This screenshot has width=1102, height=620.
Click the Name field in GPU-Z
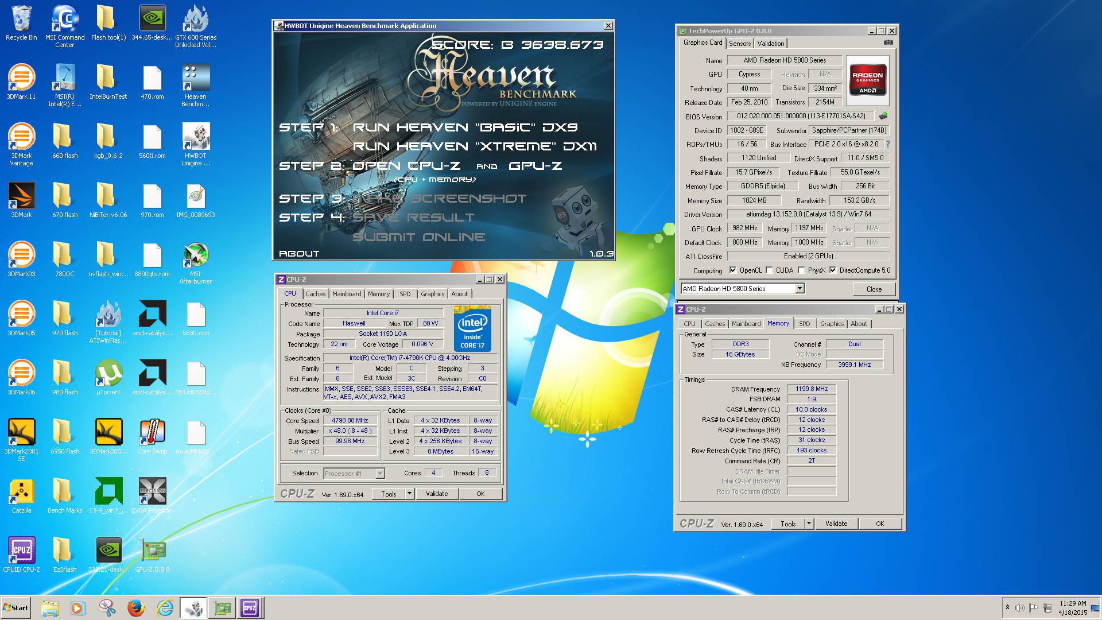(x=785, y=60)
